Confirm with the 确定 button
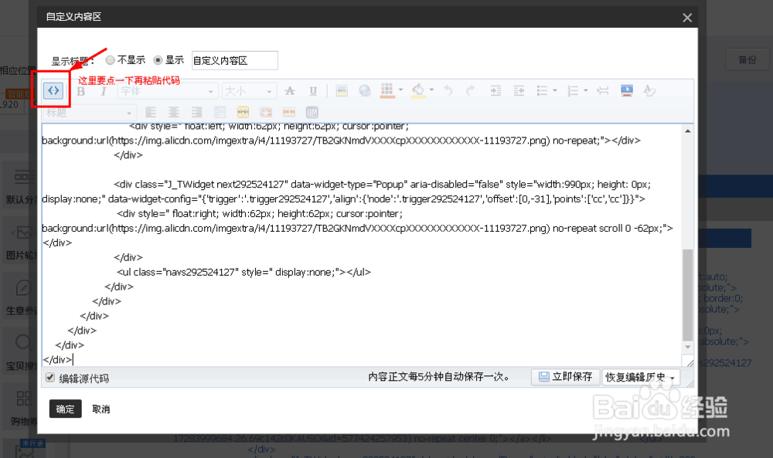Screen dimensions: 773x458 click(x=65, y=409)
